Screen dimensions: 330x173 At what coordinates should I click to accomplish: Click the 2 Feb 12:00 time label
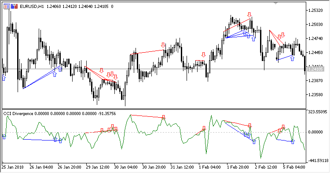[x=266, y=167]
